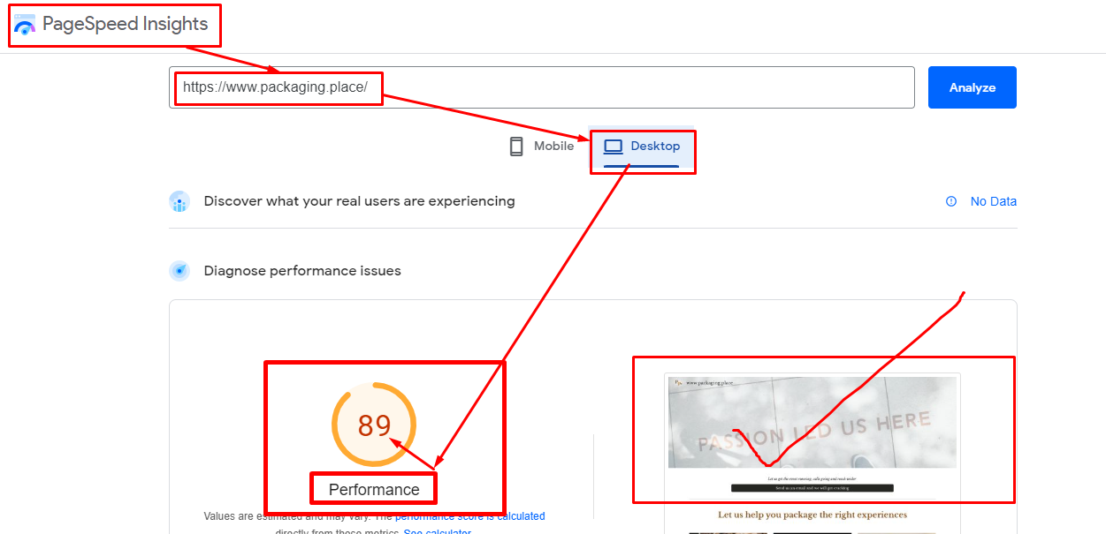Select the 'Diagnose performance issues' heading

click(302, 271)
